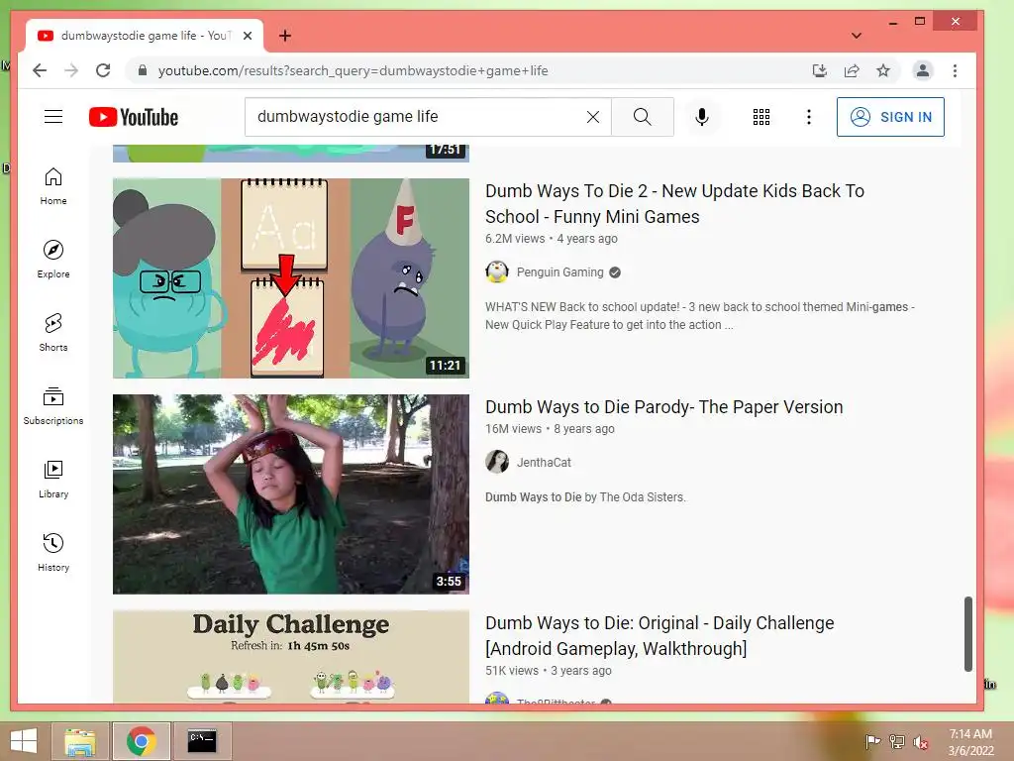Open Penguin Gaming channel name
Viewport: 1014px width, 761px height.
(560, 272)
